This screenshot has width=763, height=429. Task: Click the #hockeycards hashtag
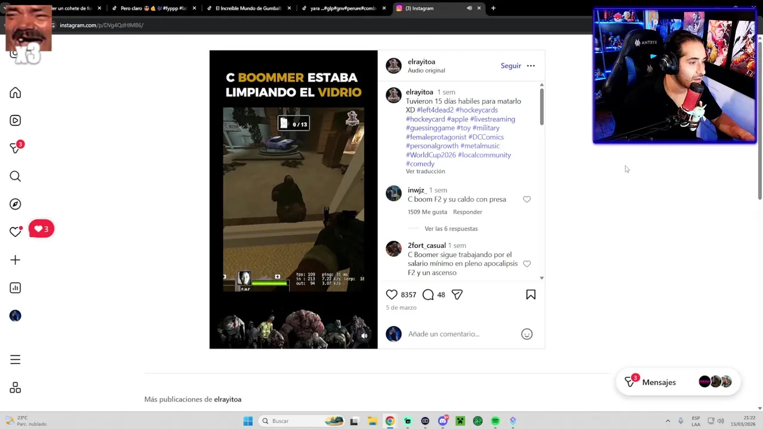[477, 110]
